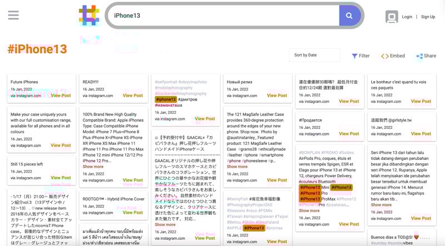This screenshot has width=445, height=246.
Task: Click the Share label
Action: click(x=430, y=56)
